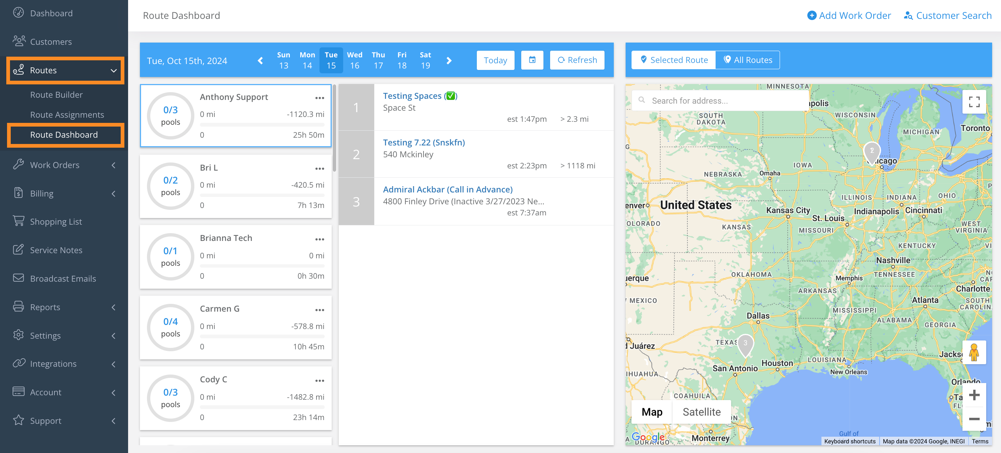Show All Routes on map
This screenshot has height=453, width=1001.
click(748, 60)
